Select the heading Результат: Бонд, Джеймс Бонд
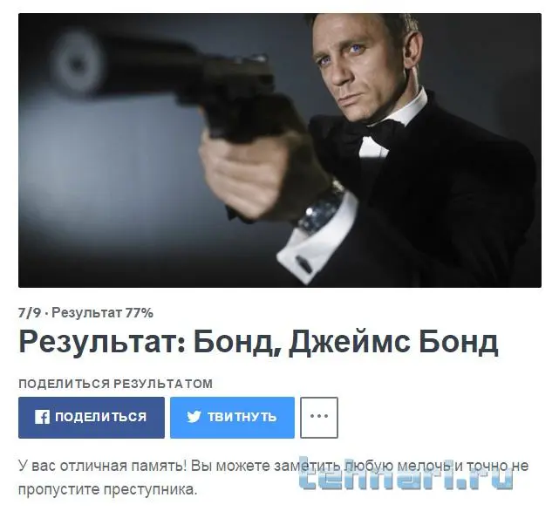The width and height of the screenshot is (559, 518). point(258,342)
